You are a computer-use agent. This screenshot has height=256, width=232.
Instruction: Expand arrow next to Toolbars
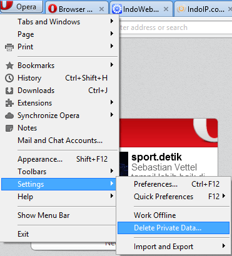112,171
